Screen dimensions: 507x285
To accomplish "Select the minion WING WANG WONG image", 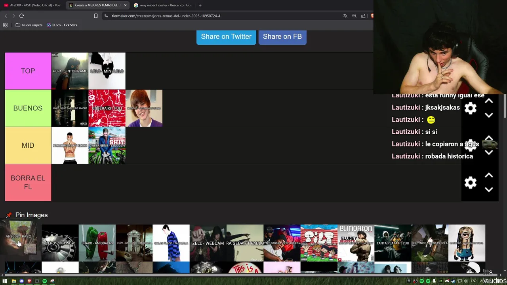I will (467, 243).
